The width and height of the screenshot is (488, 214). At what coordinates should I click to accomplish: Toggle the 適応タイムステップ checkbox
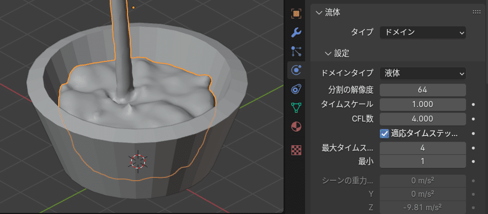tap(385, 134)
